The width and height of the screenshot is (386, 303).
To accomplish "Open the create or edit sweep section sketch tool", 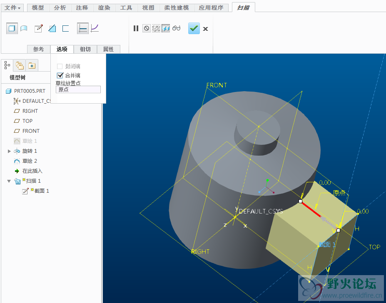I will 39,28.
